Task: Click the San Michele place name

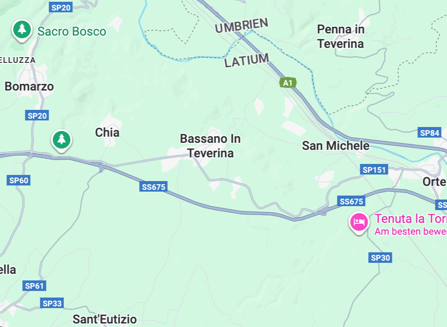Action: [336, 145]
